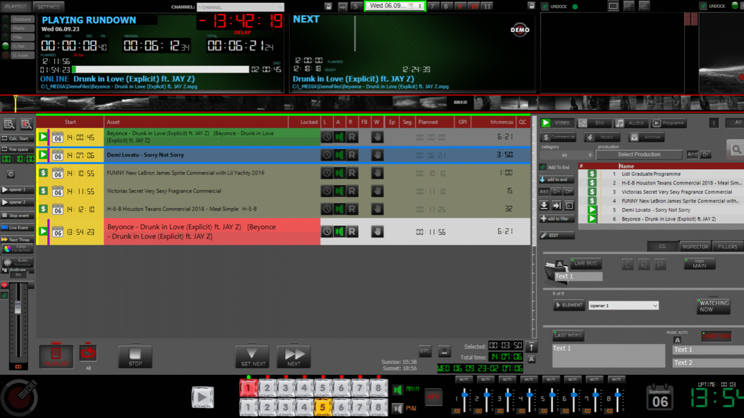
Task: Click the NEXT skip-forward button
Action: [294, 356]
